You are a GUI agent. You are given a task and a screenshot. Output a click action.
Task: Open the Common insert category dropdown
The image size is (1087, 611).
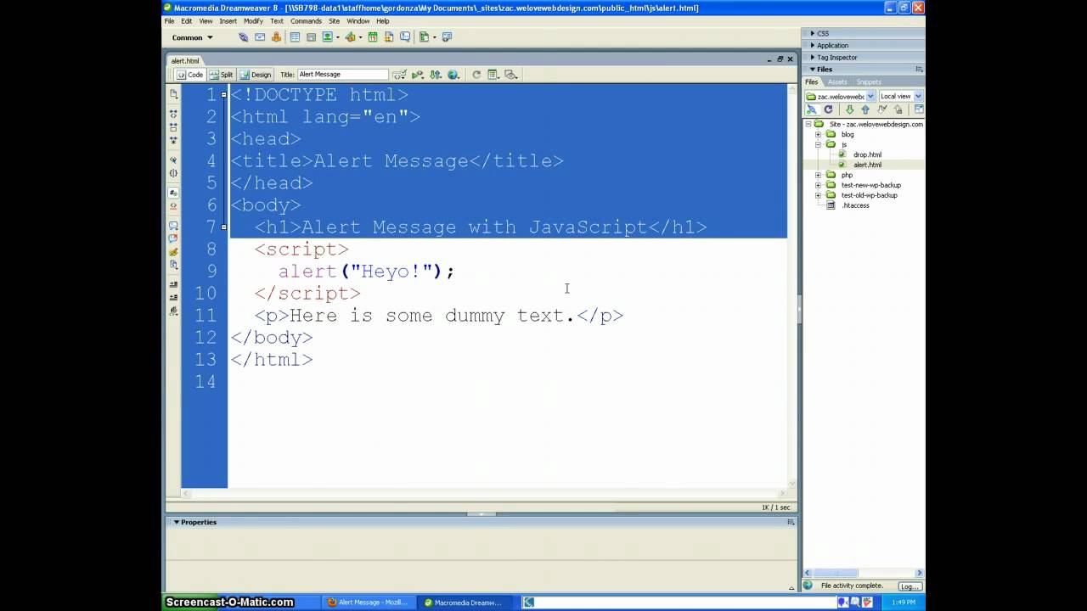(x=193, y=37)
